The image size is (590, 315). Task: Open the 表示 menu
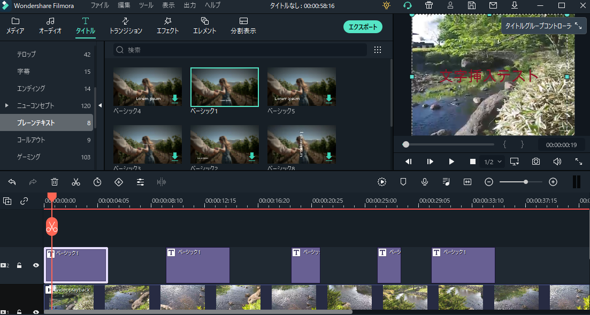168,6
